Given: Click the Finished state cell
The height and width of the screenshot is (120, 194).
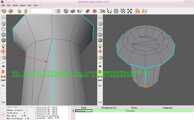Looking at the screenshot, I should coord(134,111).
